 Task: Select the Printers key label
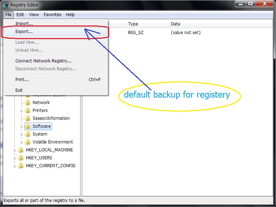tap(40, 110)
